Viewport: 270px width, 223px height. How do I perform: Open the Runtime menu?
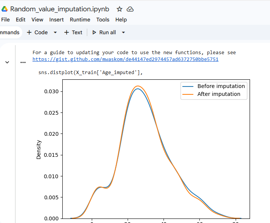[80, 20]
